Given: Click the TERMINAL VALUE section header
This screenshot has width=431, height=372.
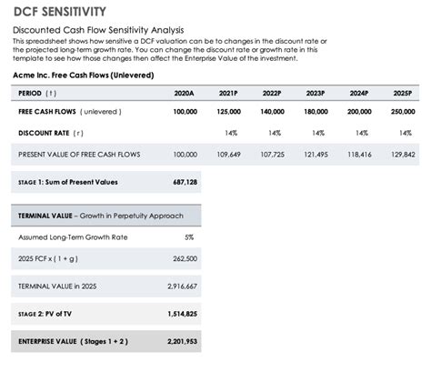Looking at the screenshot, I should point(106,216).
